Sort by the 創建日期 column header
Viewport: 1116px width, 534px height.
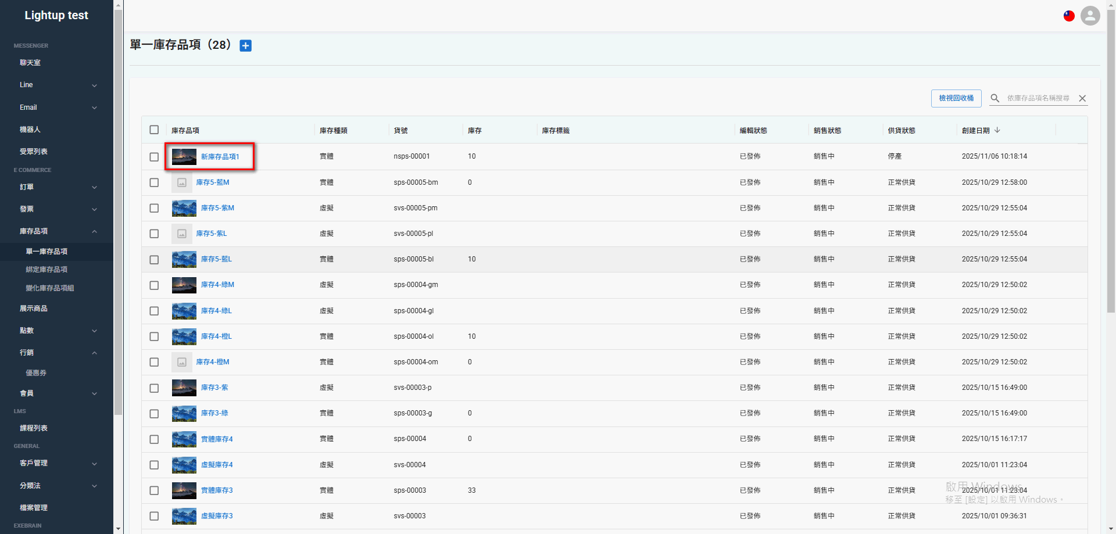pyautogui.click(x=975, y=131)
